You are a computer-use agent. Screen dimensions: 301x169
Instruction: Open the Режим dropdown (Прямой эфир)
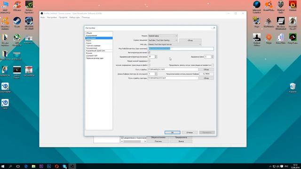click(163, 36)
